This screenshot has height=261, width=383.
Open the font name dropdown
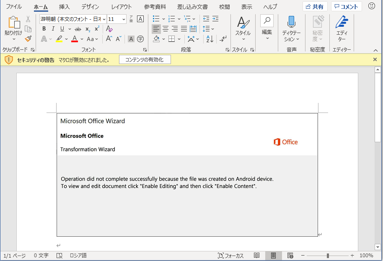coord(104,19)
